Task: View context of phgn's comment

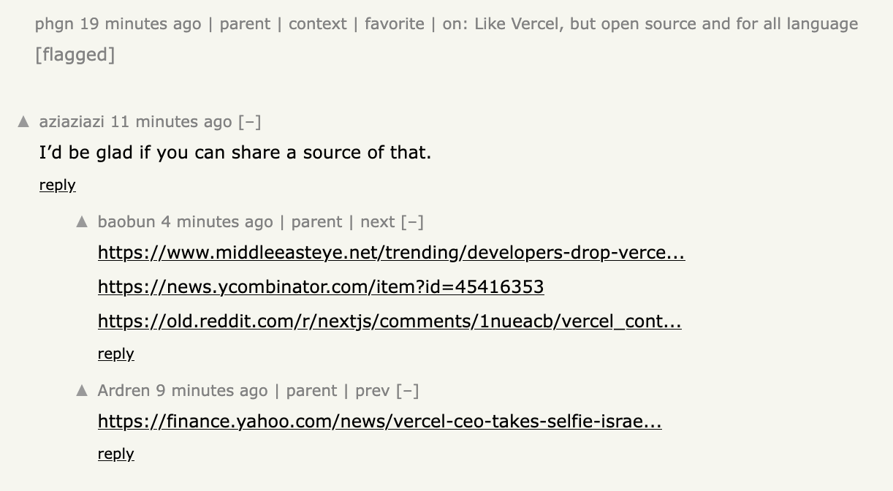Action: coord(317,24)
